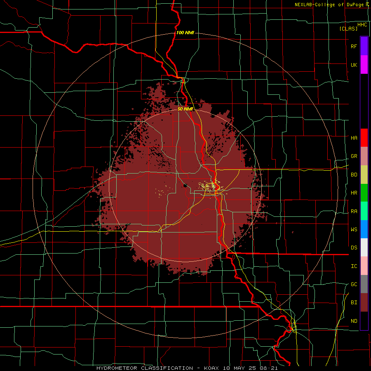Click the light pink IC color swatch

(364, 266)
